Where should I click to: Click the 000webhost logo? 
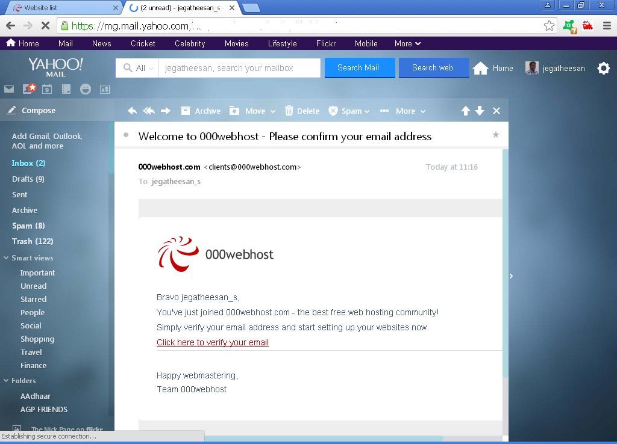[215, 254]
